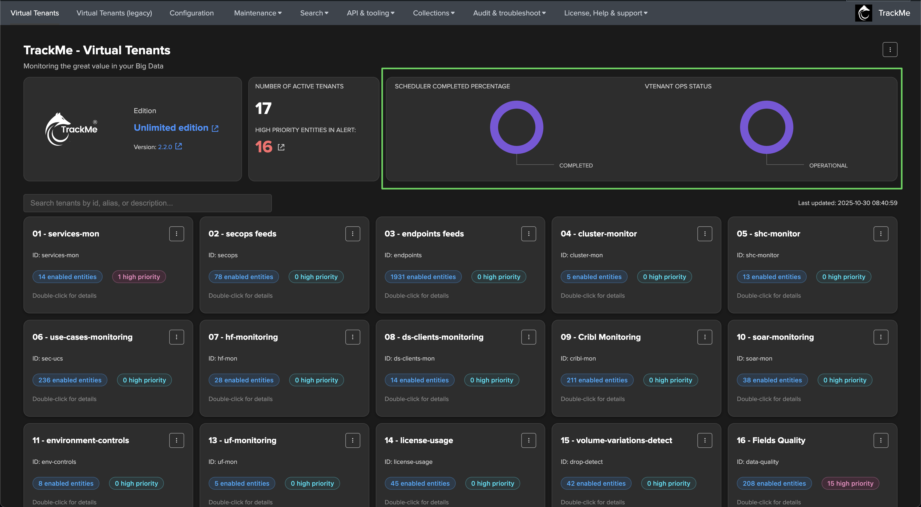Screen dimensions: 921x507
Task: Open the Configuration menu item
Action: point(191,13)
